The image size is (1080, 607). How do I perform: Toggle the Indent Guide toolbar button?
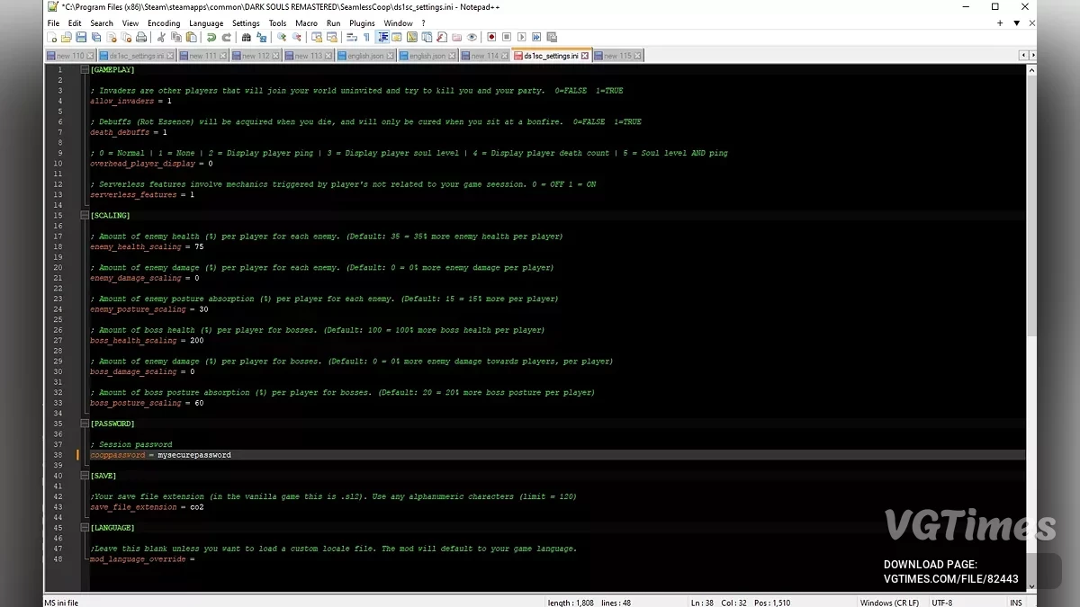click(382, 37)
